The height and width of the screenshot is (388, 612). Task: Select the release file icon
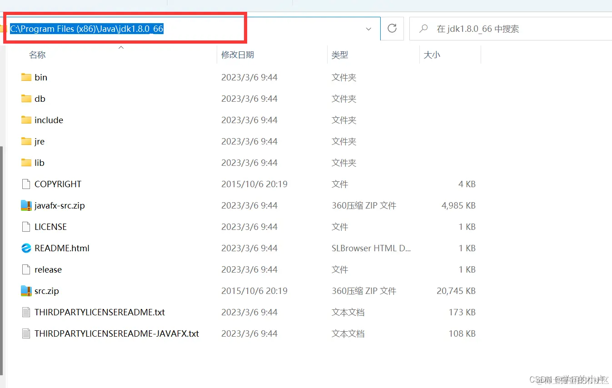click(26, 269)
